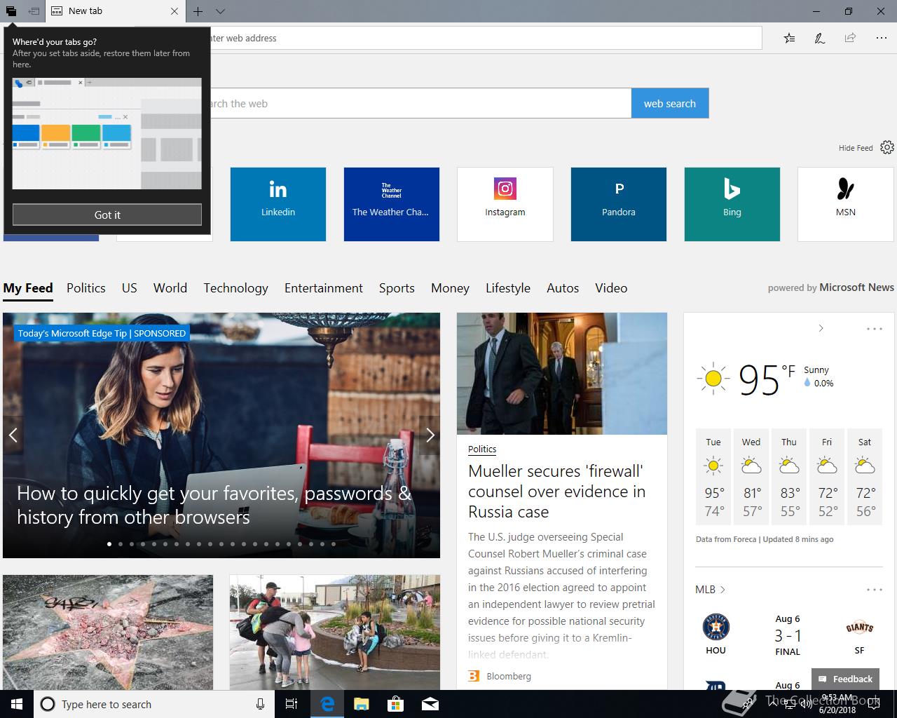This screenshot has width=897, height=718.
Task: Switch to the Lifestyle feed tab
Action: [x=508, y=288]
